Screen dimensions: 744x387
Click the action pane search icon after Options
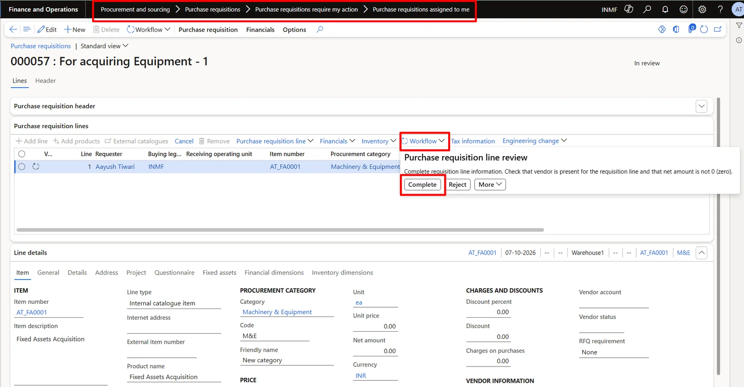coord(319,29)
